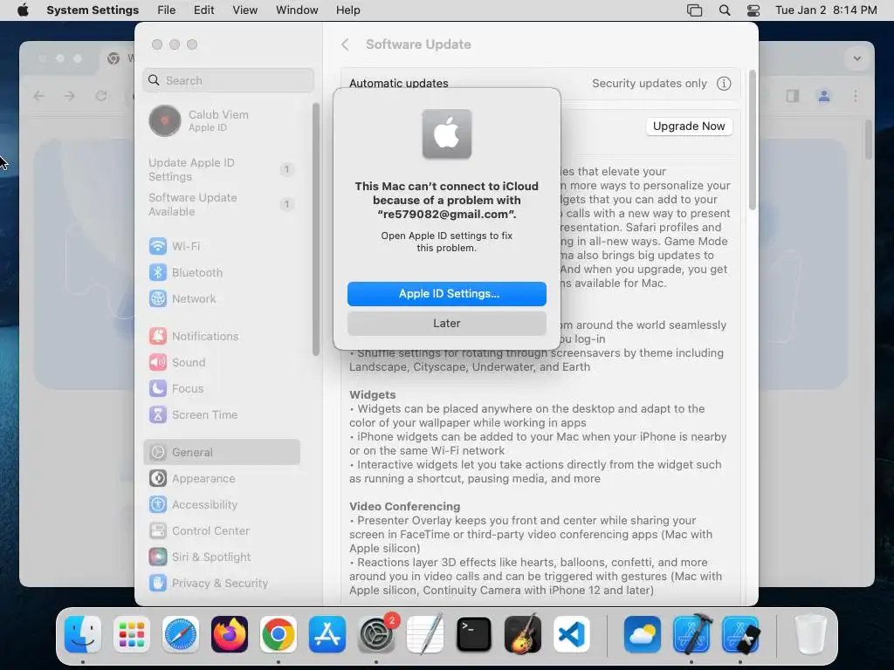Open the Apple menu
The width and height of the screenshot is (894, 670).
pyautogui.click(x=23, y=10)
